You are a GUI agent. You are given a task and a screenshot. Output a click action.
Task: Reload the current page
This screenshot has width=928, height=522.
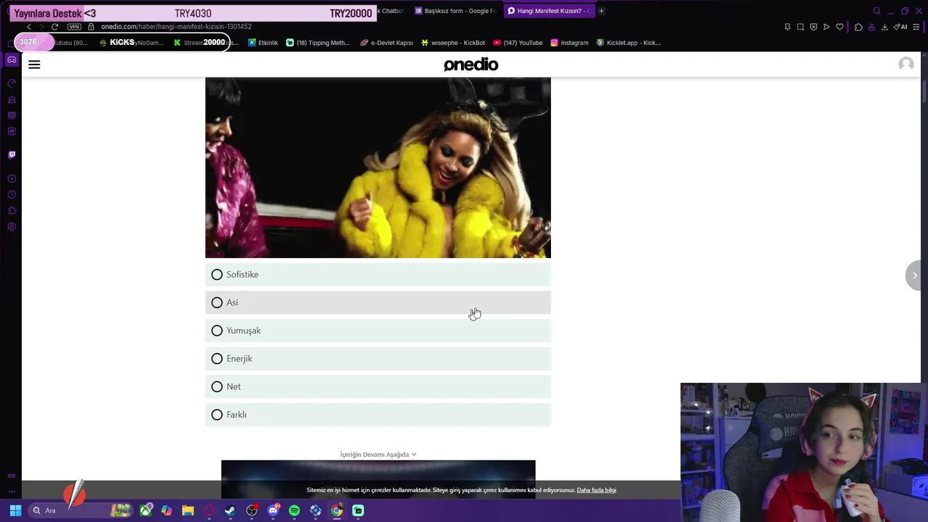point(54,27)
